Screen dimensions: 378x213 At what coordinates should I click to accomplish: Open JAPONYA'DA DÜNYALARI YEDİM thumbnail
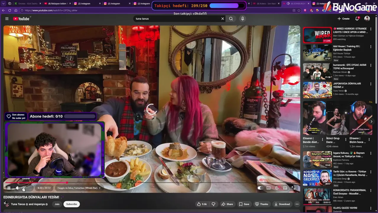coord(317,90)
